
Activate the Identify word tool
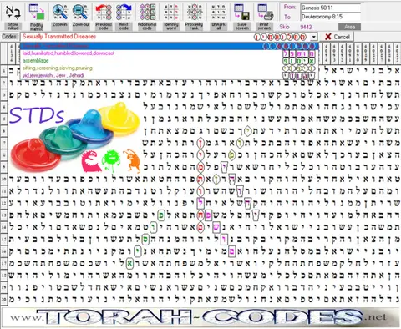click(171, 17)
